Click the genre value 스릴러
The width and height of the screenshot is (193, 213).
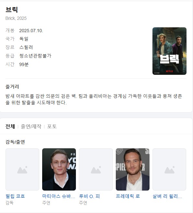pyautogui.click(x=26, y=47)
